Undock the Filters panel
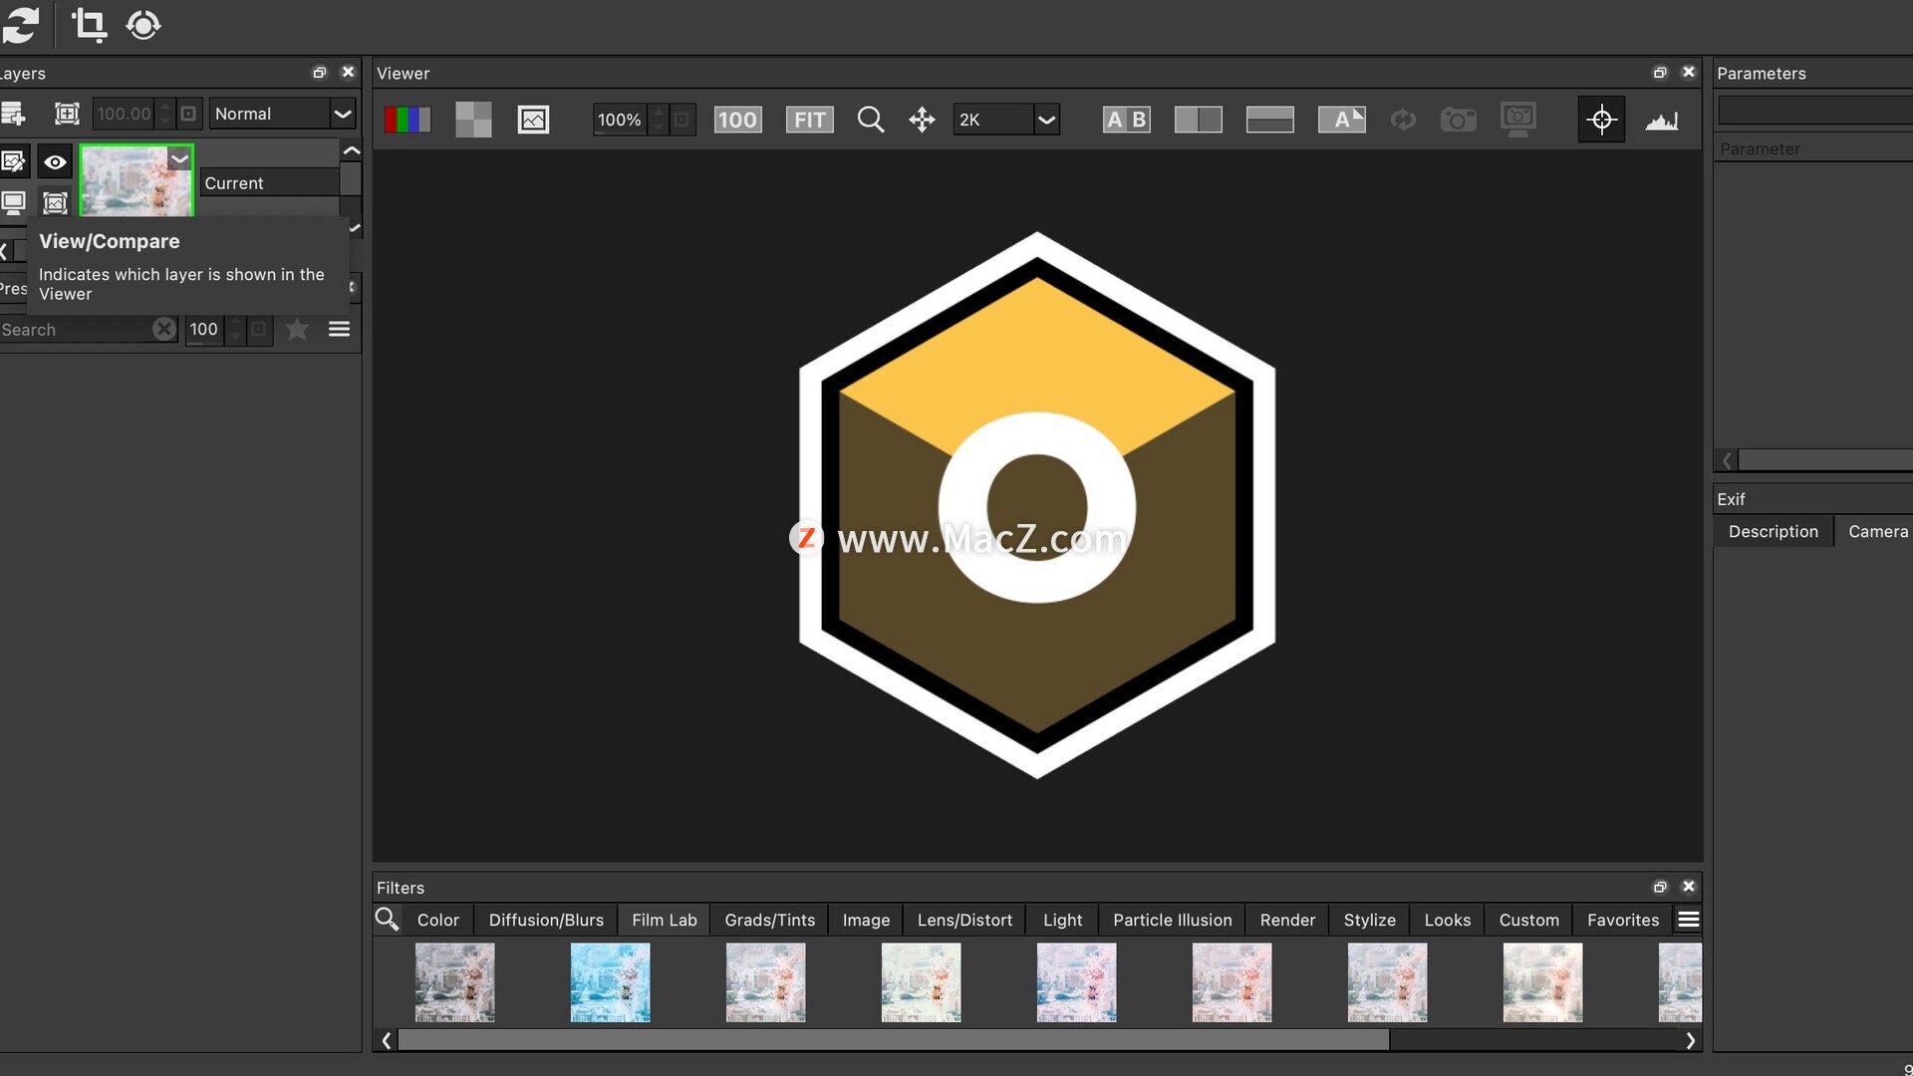The width and height of the screenshot is (1913, 1076). (x=1660, y=886)
